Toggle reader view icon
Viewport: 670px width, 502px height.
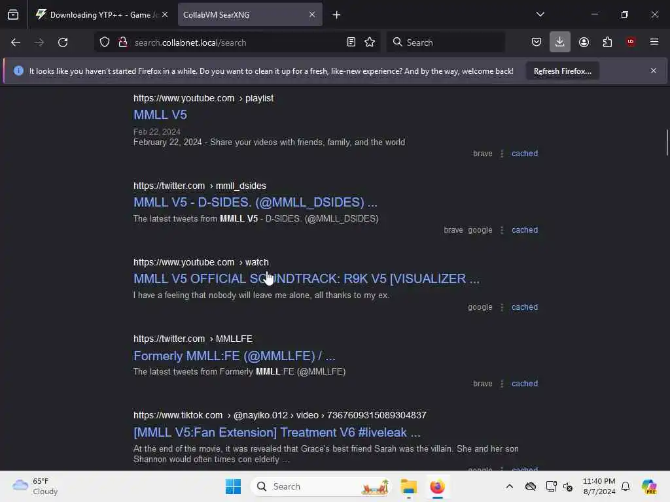351,42
